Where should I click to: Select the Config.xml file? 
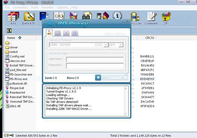click(x=15, y=56)
